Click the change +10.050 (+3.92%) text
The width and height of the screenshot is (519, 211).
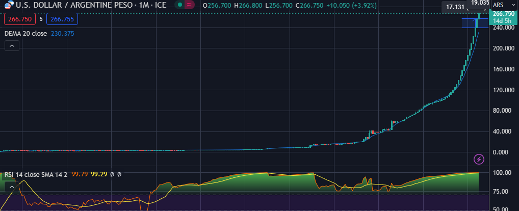click(x=352, y=5)
